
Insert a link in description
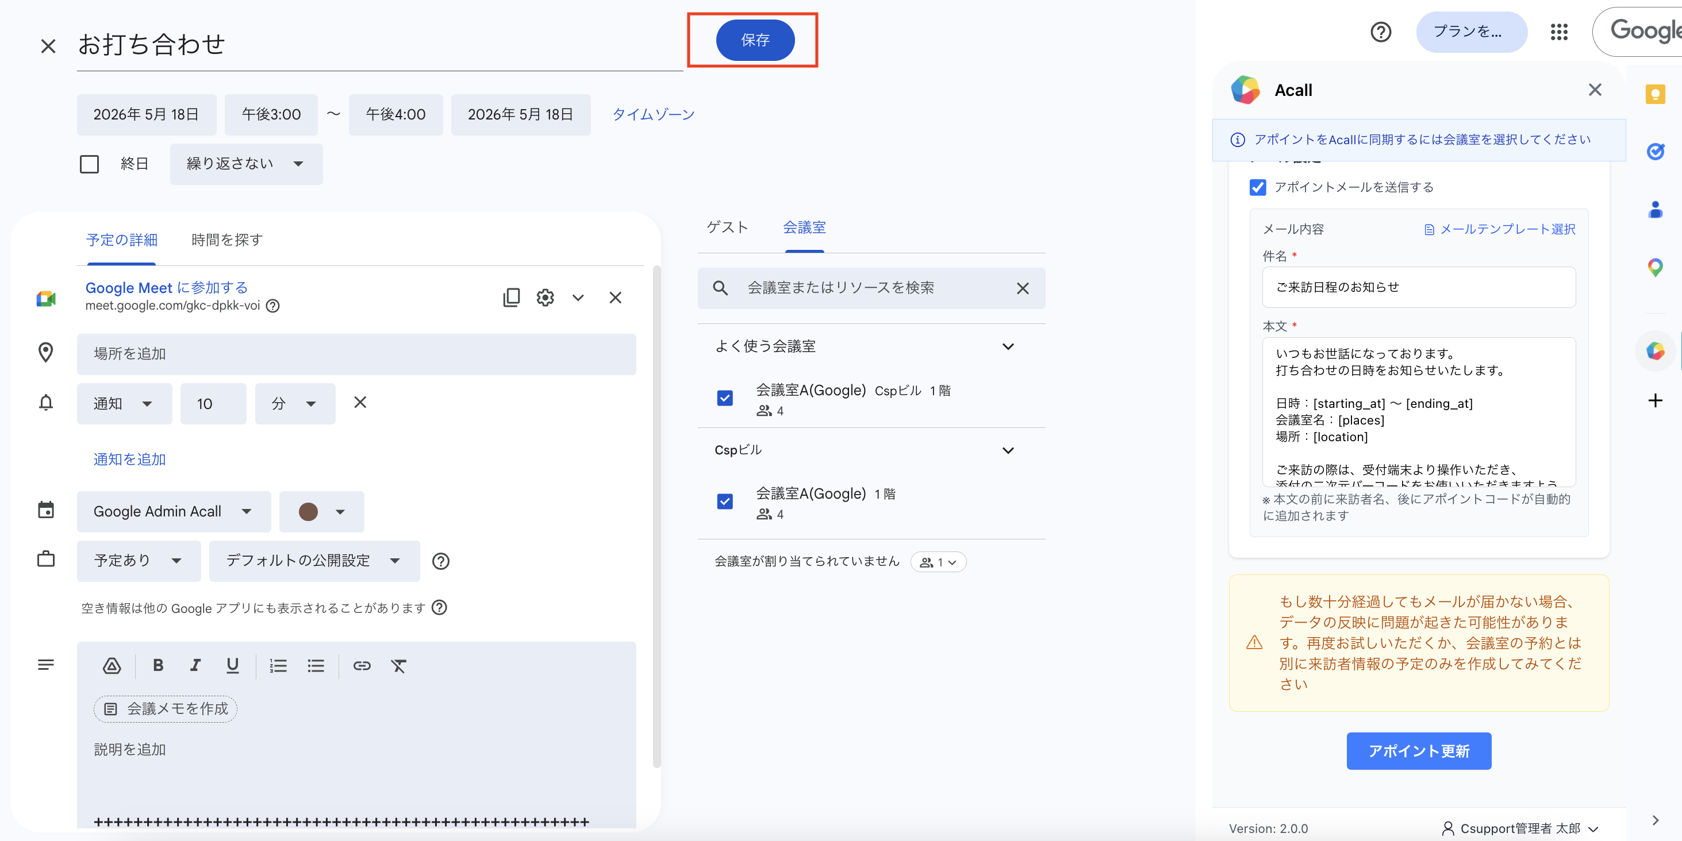pyautogui.click(x=362, y=665)
